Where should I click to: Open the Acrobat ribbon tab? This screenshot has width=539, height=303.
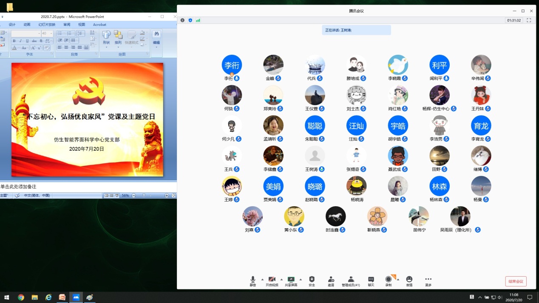point(99,25)
